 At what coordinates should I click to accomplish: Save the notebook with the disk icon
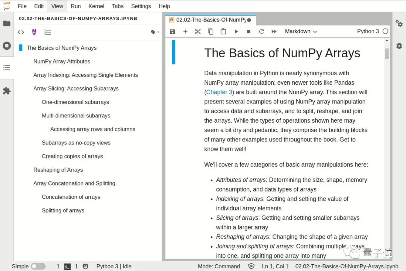click(173, 31)
